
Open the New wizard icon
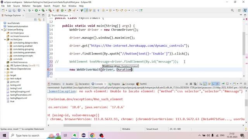coord(3,10)
